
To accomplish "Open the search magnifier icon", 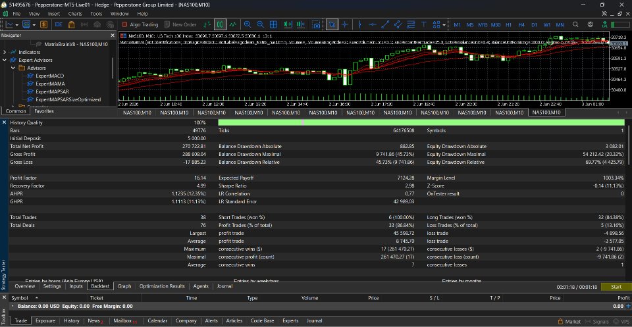I will 576,24.
